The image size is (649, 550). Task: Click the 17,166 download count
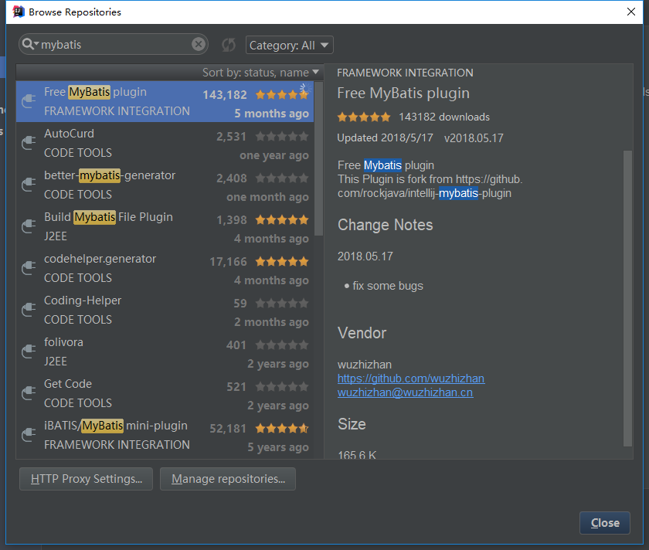[228, 262]
